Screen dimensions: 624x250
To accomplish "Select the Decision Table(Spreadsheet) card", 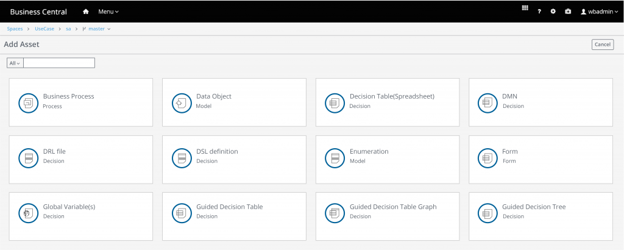I will coord(387,102).
